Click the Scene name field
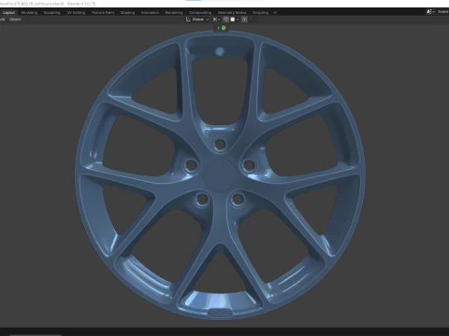Screen dimensions: 449x336 coord(442,12)
